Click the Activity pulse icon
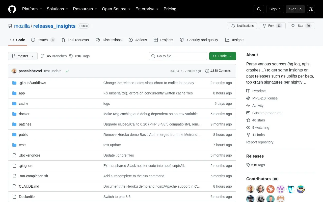Viewport: 323px width, 202px height. pos(248,106)
